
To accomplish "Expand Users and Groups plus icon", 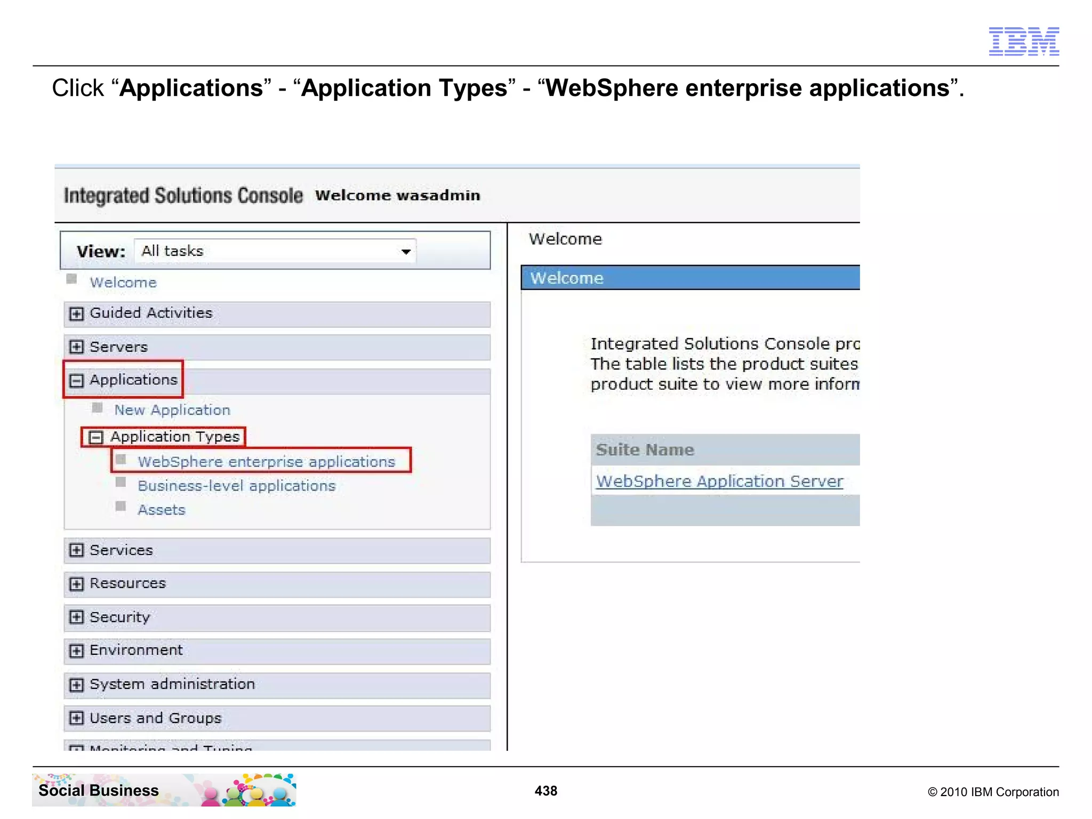I will (x=76, y=718).
